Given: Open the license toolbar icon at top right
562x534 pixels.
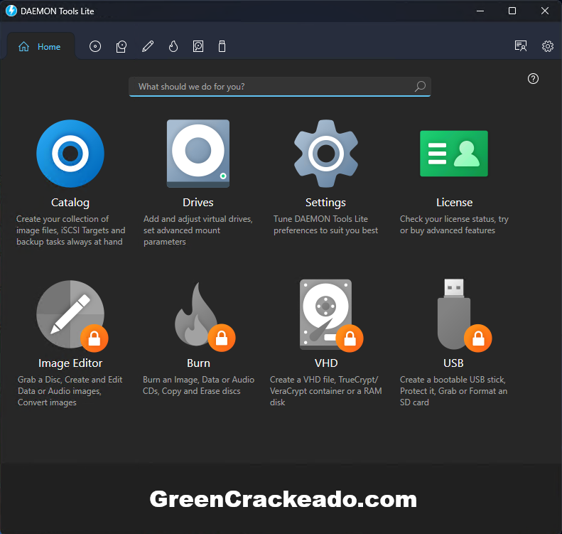Looking at the screenshot, I should coord(520,46).
